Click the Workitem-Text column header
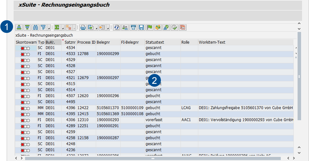309x161 pixels. coord(212,42)
